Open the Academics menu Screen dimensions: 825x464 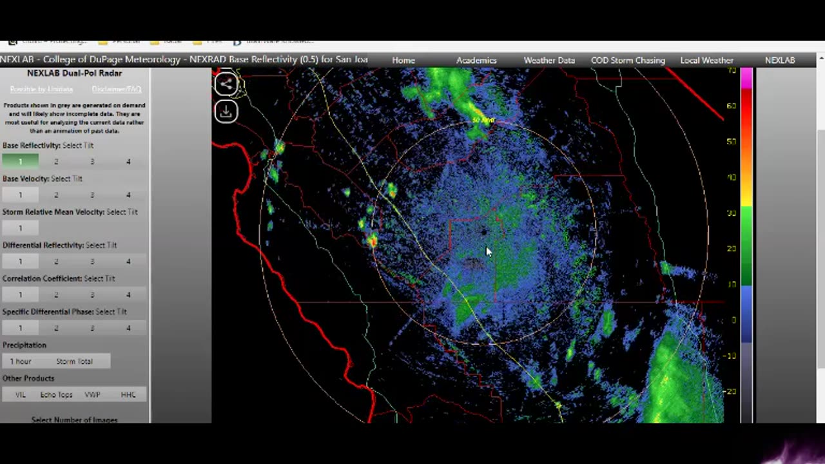point(476,60)
